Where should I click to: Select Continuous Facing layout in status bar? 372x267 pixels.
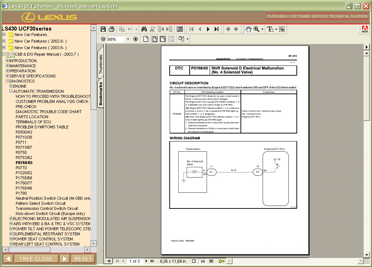(211, 261)
